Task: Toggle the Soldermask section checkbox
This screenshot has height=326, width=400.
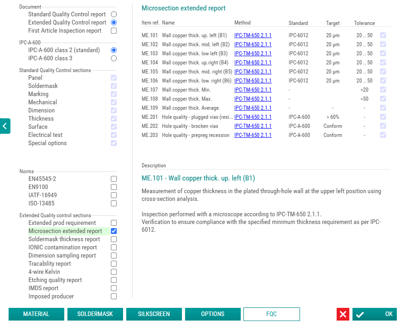Action: pos(114,86)
